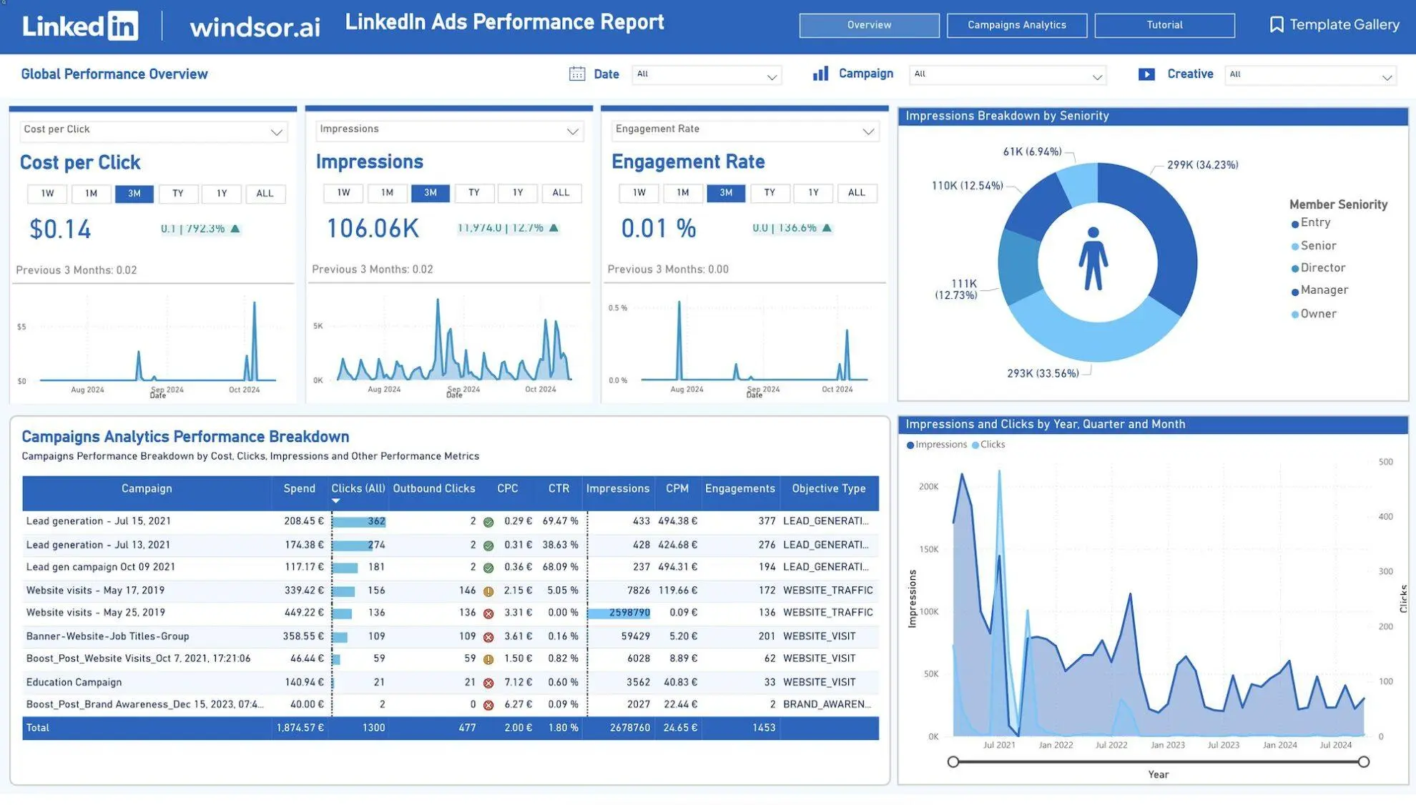Click green check status icon in first row
Image resolution: width=1416 pixels, height=805 pixels.
point(488,523)
